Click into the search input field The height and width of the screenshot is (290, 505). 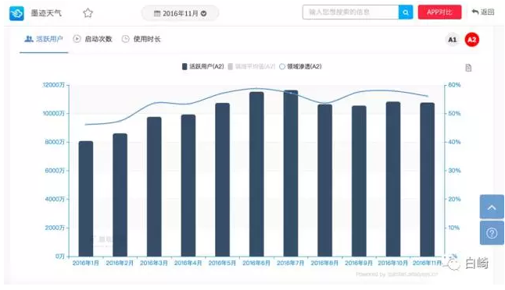coord(350,12)
